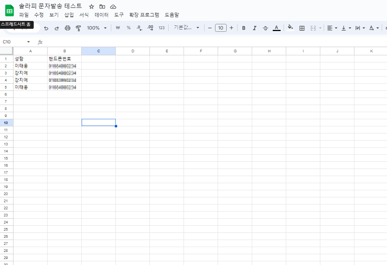Select column A header
Image resolution: width=387 pixels, height=265 pixels.
pyautogui.click(x=30, y=51)
